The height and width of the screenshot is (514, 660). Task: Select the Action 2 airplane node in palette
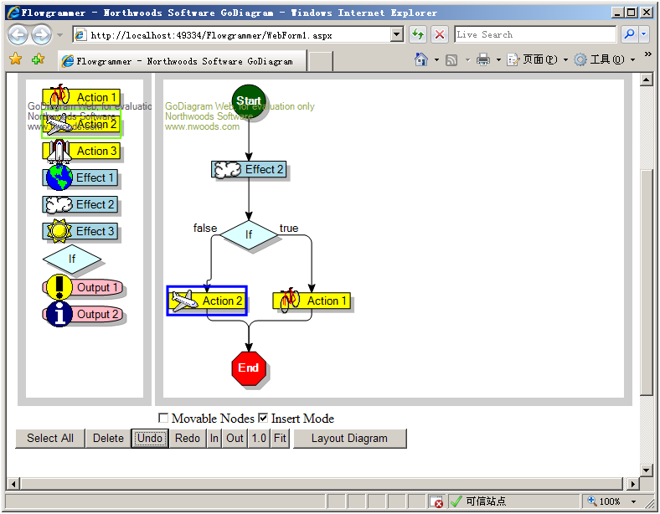point(81,125)
